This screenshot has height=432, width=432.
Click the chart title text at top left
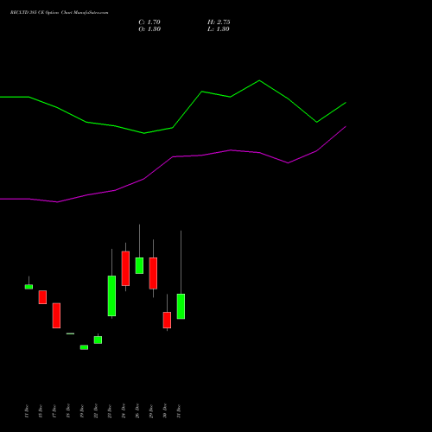[60, 13]
